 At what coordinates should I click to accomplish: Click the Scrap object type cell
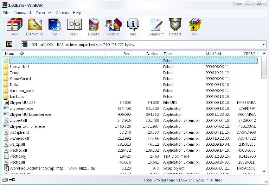click(x=173, y=168)
